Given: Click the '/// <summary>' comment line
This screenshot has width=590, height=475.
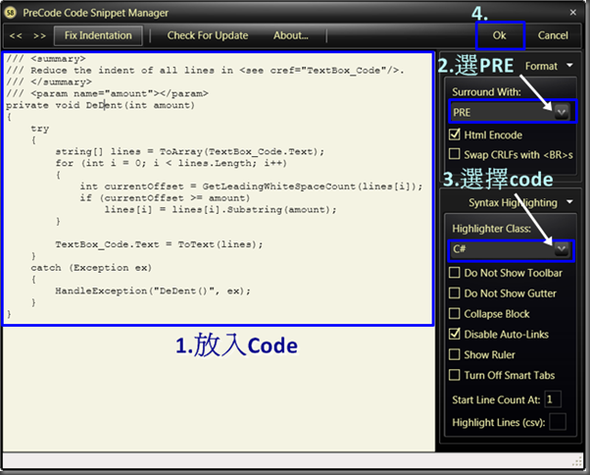Looking at the screenshot, I should click(46, 59).
